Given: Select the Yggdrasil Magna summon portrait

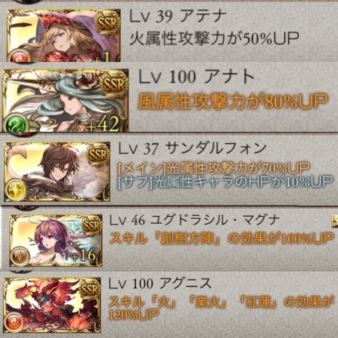Looking at the screenshot, I should tap(56, 240).
